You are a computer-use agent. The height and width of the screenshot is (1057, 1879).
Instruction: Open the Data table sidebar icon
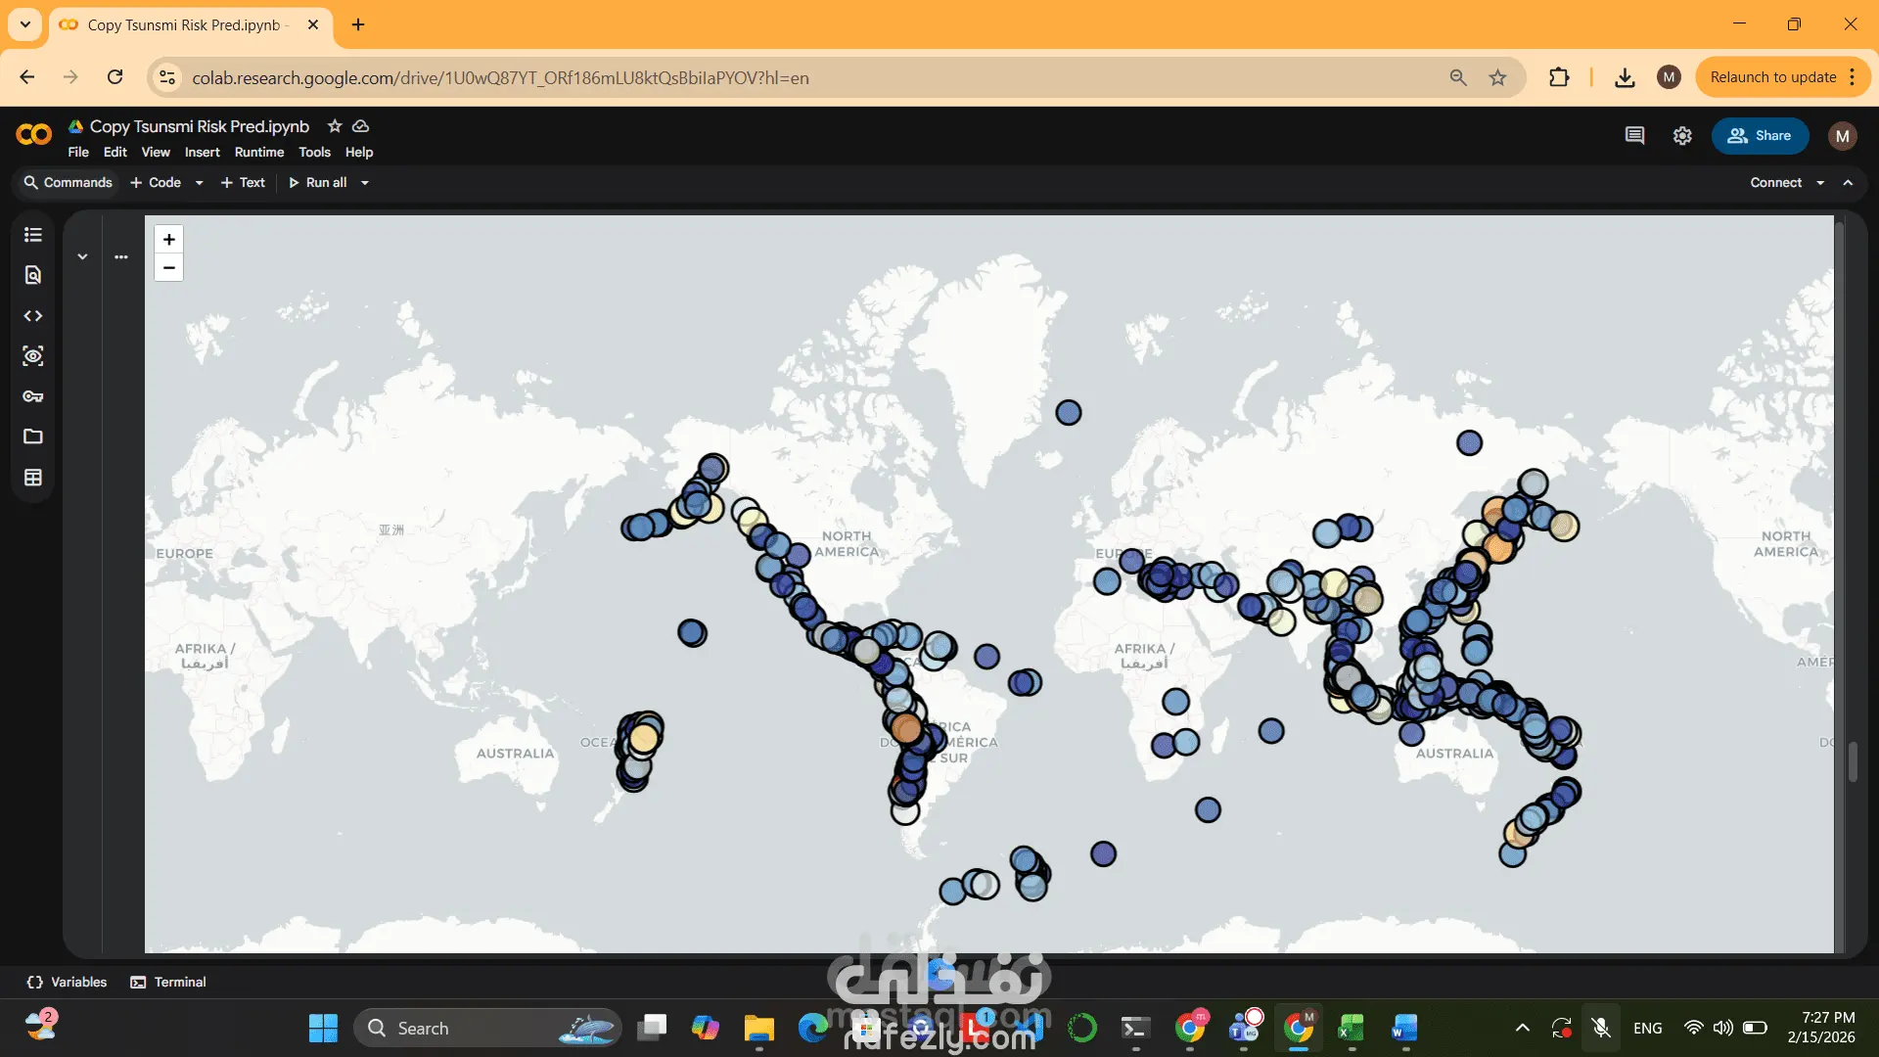click(x=33, y=478)
